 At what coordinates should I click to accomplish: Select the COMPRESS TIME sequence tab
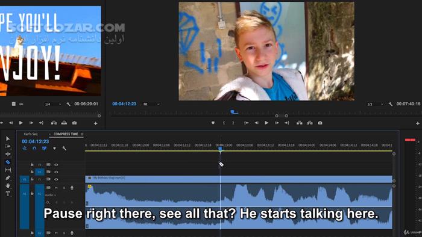click(66, 134)
